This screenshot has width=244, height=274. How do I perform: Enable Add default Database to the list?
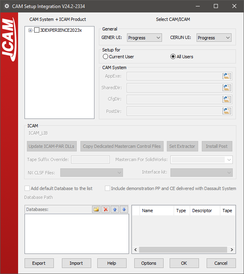click(x=27, y=188)
